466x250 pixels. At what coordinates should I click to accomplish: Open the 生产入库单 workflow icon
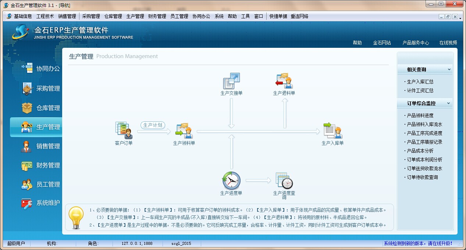tap(332, 131)
